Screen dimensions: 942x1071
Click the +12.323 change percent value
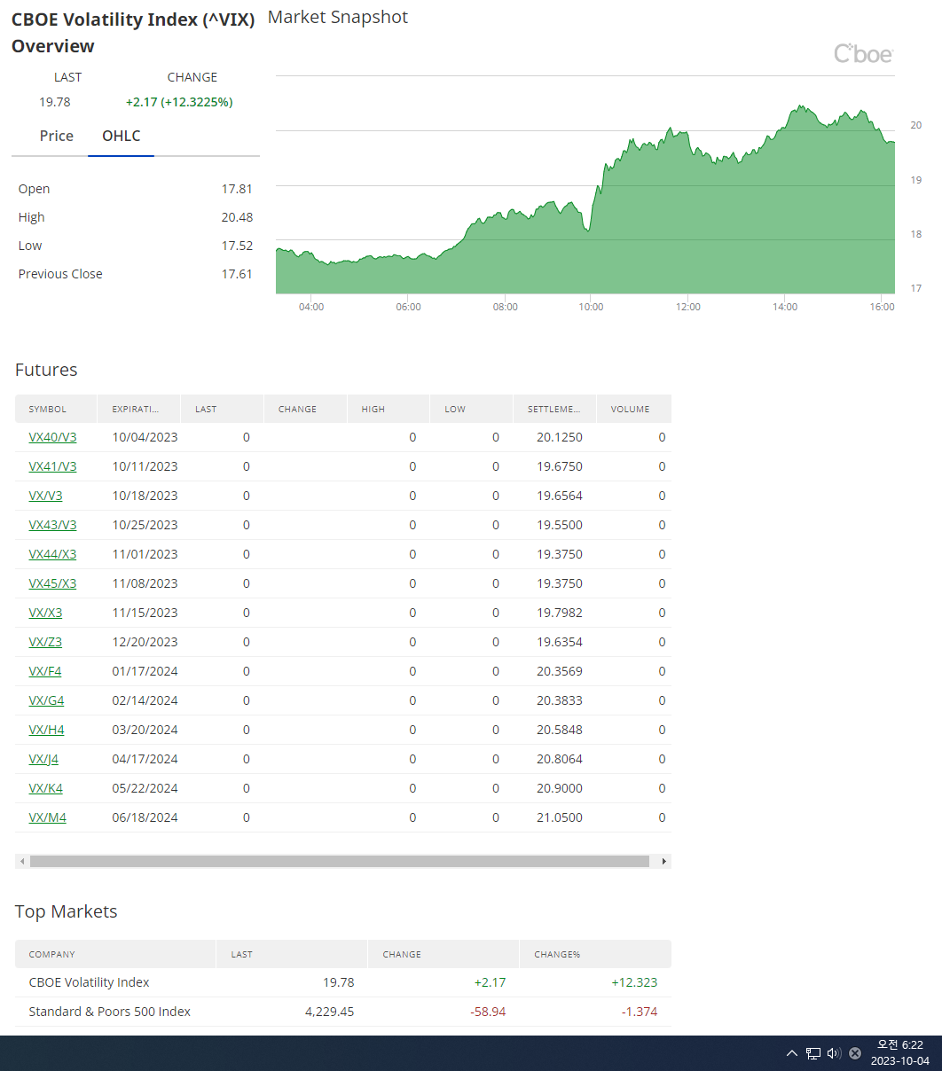click(634, 982)
